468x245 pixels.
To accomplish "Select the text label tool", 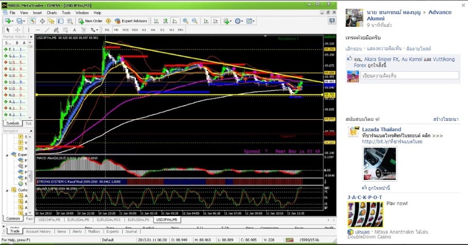I will (83, 30).
